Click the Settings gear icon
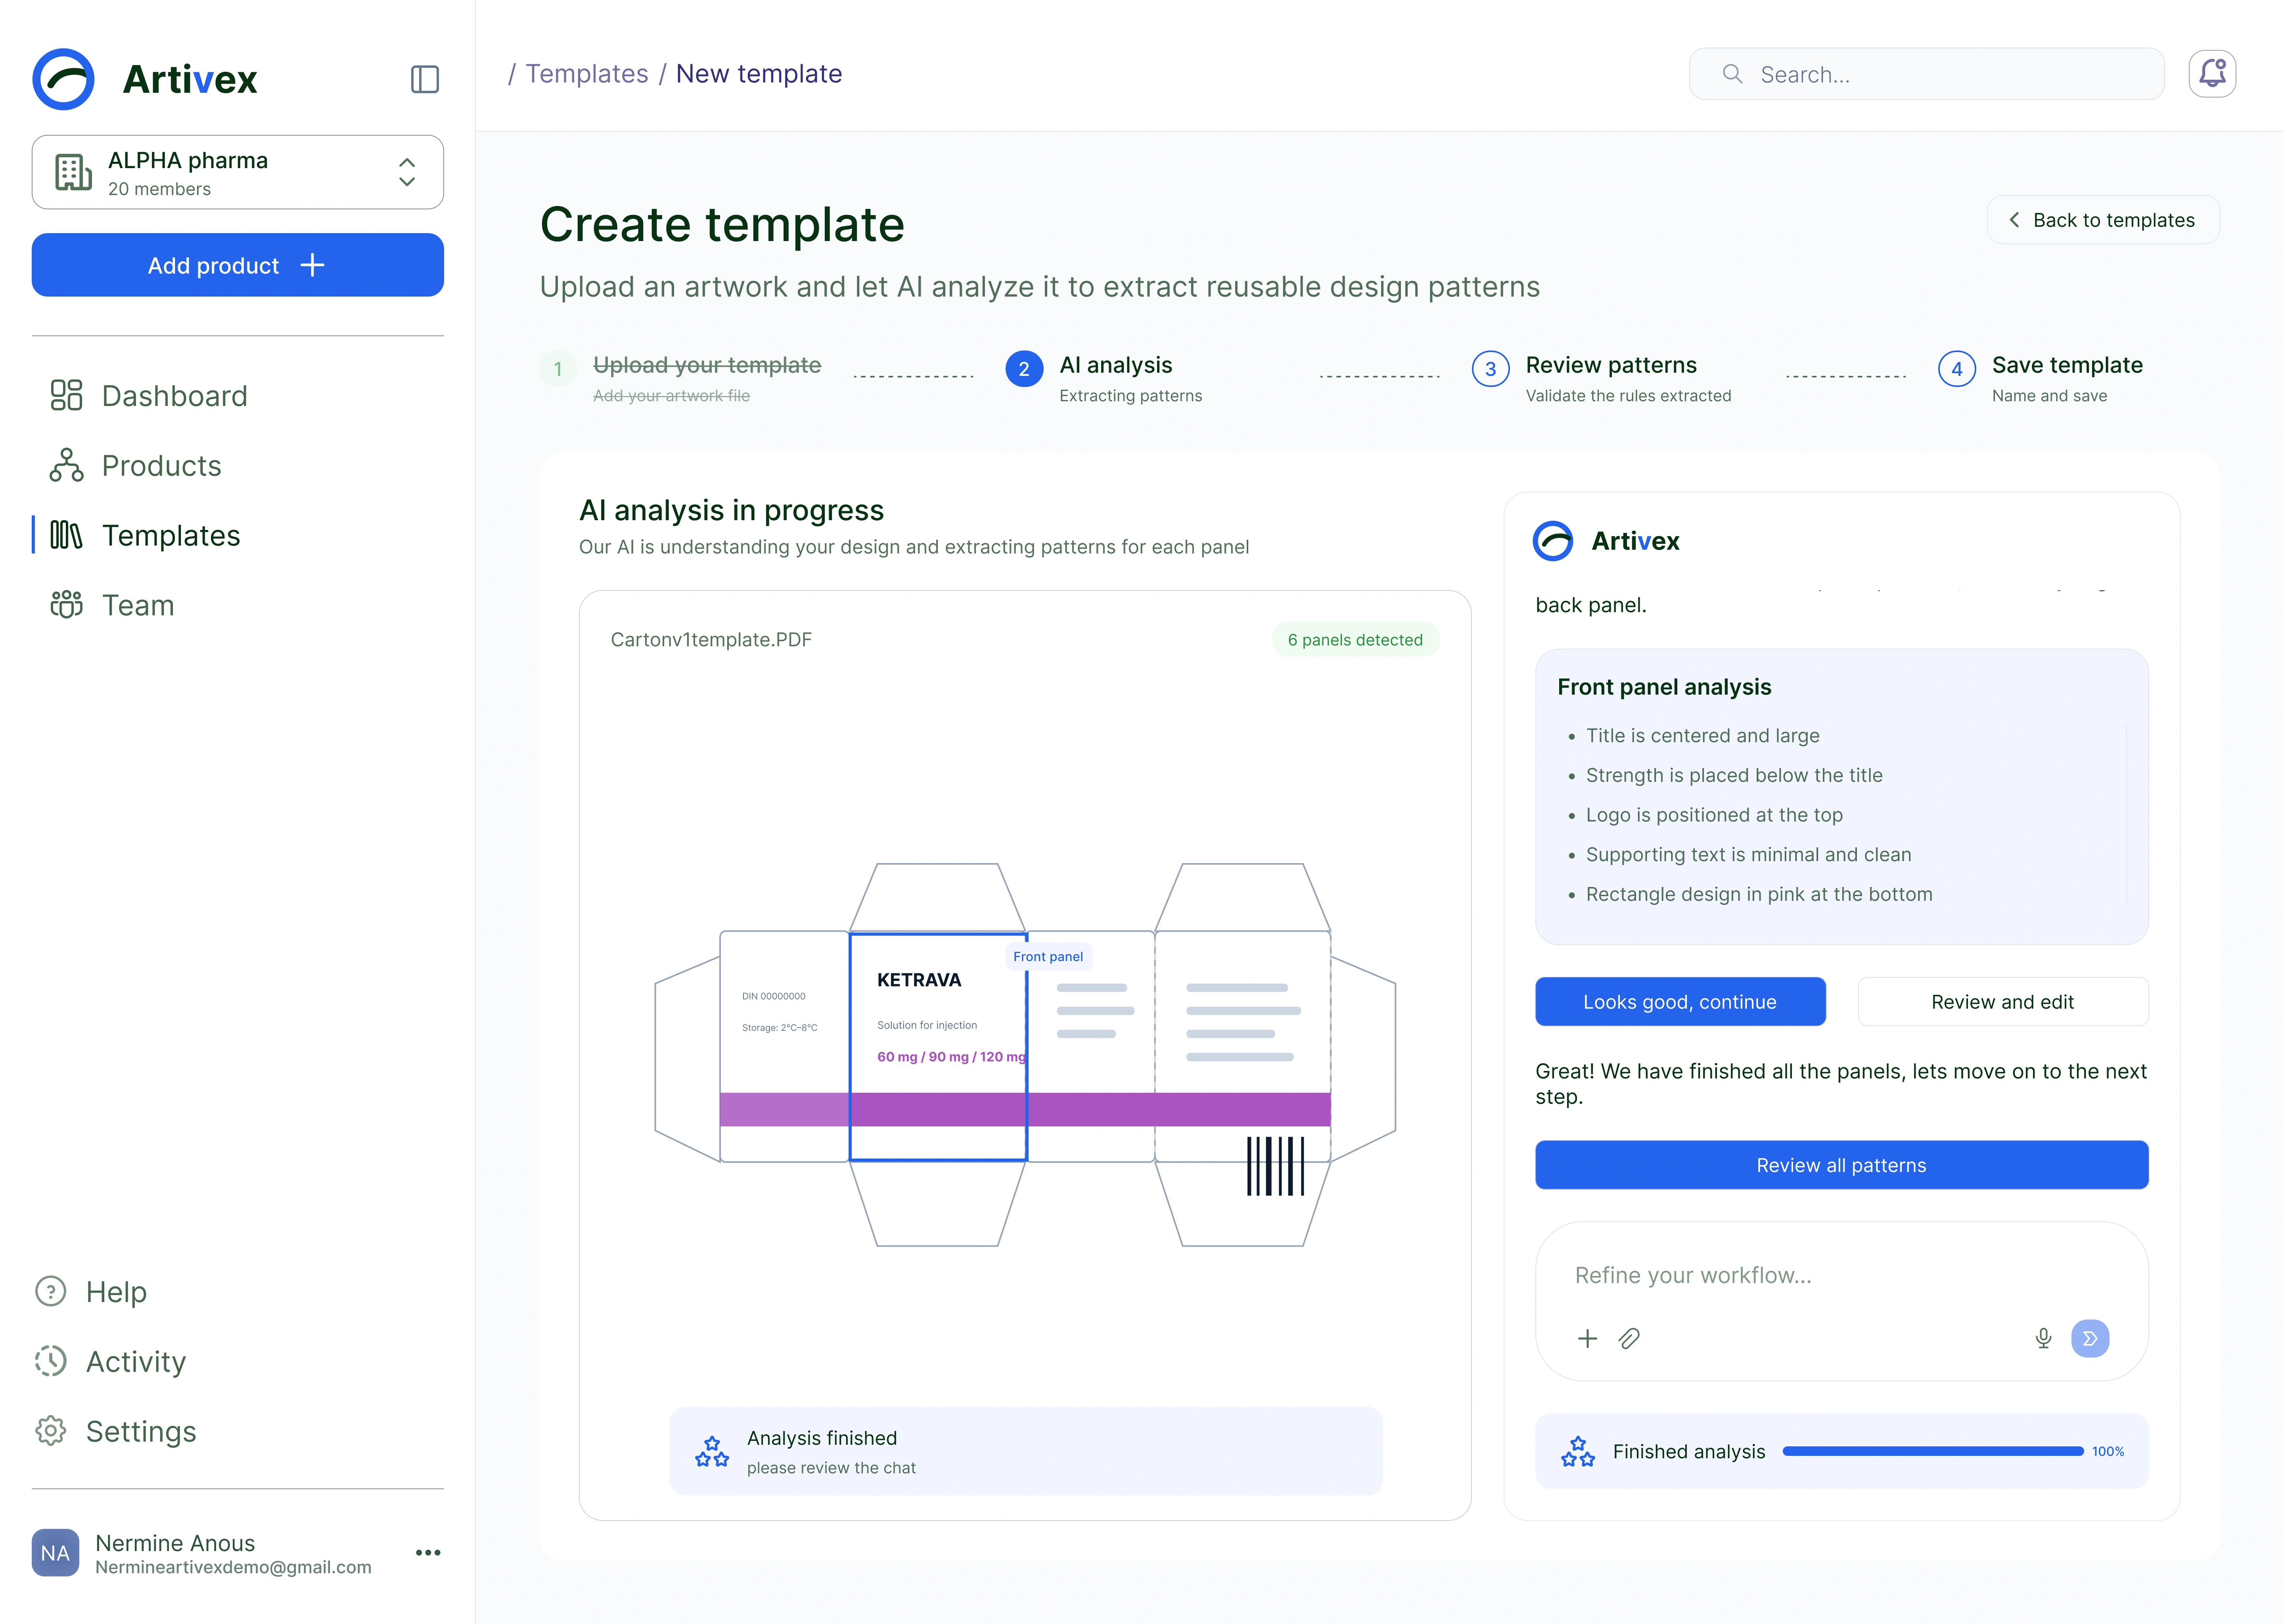The width and height of the screenshot is (2284, 1624). click(x=51, y=1431)
